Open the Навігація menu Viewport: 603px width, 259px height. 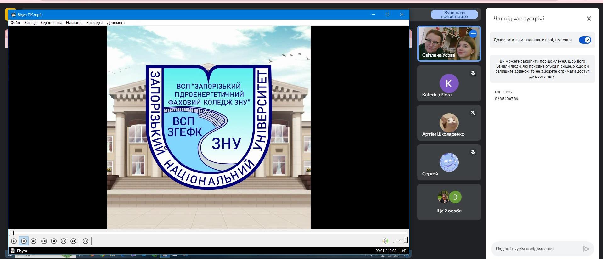(x=74, y=23)
